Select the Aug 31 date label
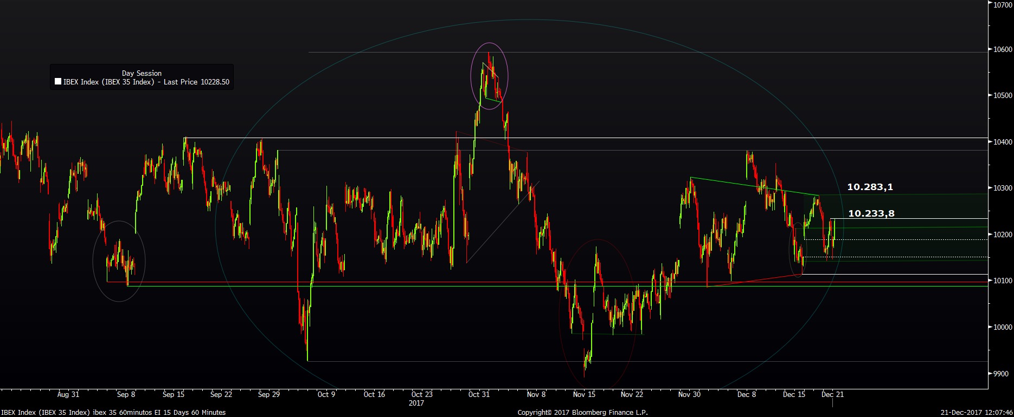 [68, 394]
